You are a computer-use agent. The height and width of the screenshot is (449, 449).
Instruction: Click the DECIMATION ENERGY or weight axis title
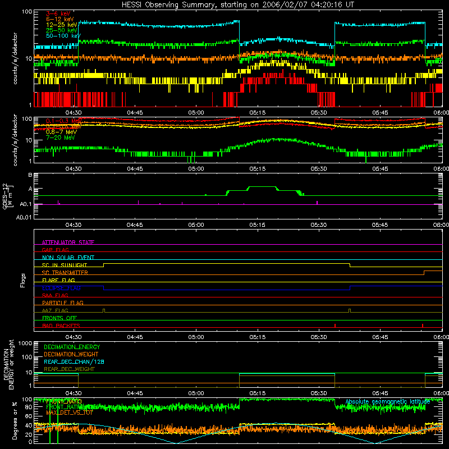8,365
